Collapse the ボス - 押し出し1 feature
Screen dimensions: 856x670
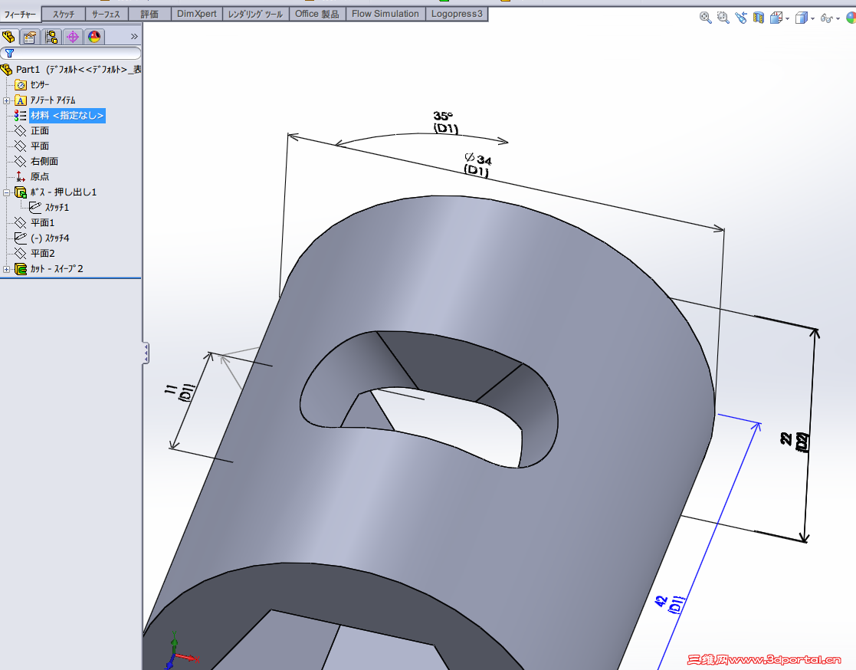pyautogui.click(x=7, y=192)
